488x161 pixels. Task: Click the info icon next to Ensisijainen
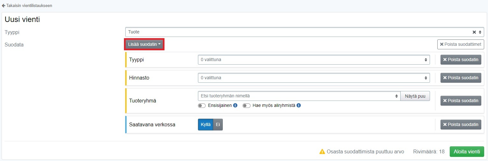235,105
